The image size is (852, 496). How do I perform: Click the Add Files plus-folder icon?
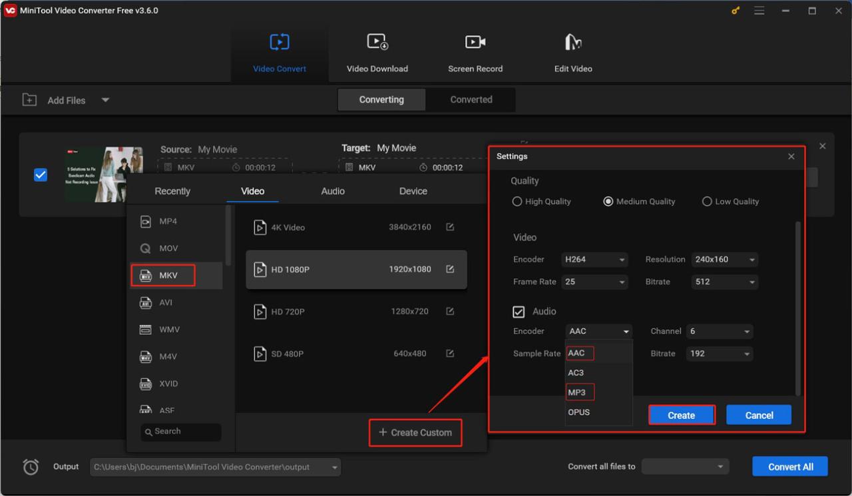pos(29,100)
